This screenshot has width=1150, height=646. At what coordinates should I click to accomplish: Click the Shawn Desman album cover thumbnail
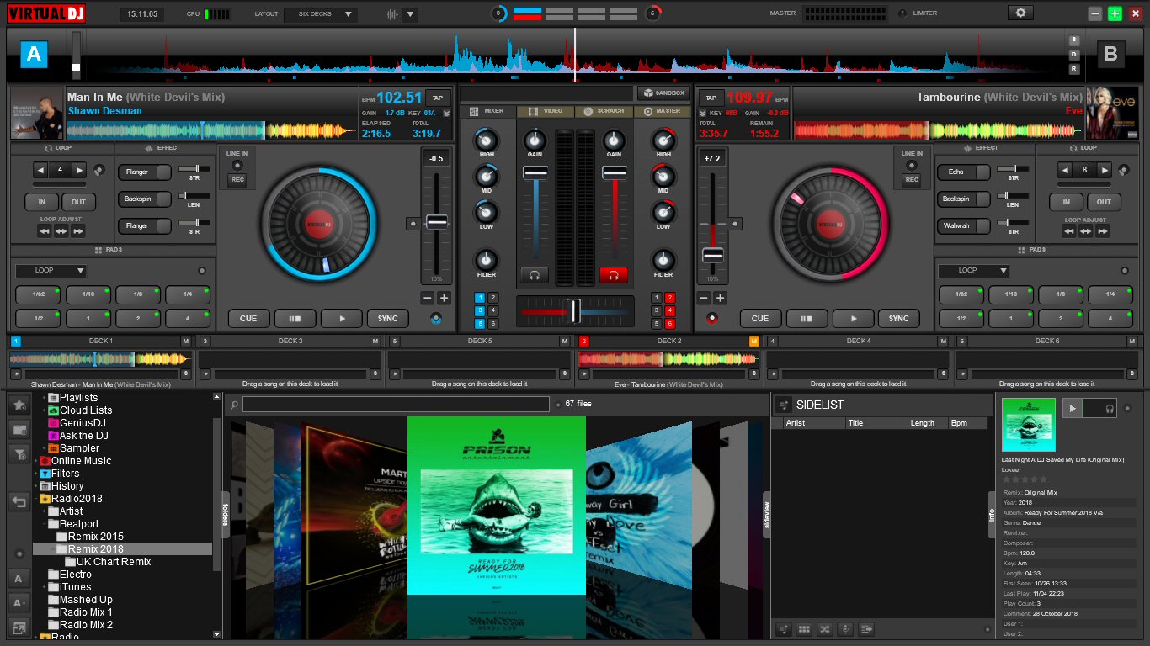[37, 113]
